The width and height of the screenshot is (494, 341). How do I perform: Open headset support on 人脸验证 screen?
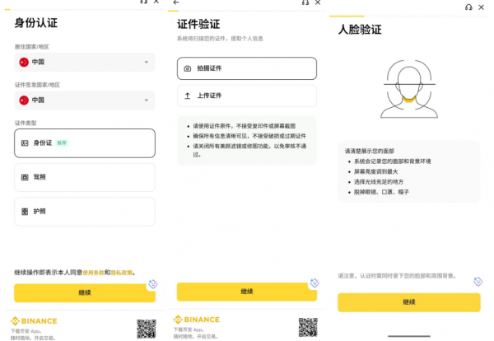coord(468,7)
